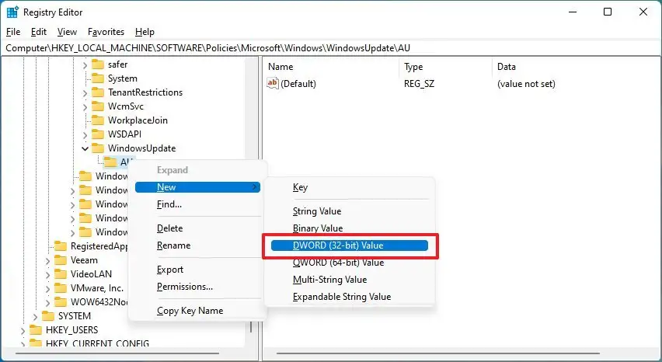Open the Favorites menu

(106, 32)
